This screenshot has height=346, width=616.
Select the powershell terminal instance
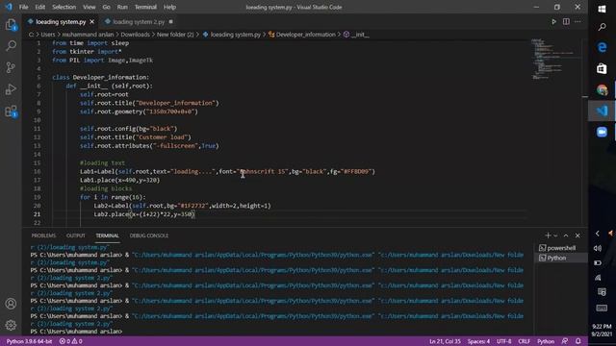pyautogui.click(x=560, y=248)
